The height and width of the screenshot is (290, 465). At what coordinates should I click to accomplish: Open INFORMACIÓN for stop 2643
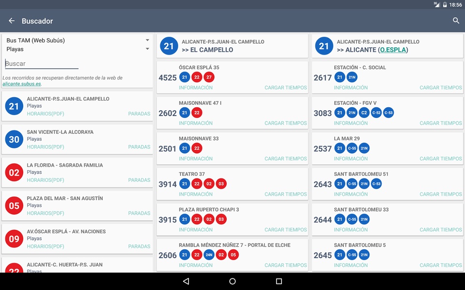[351, 194]
